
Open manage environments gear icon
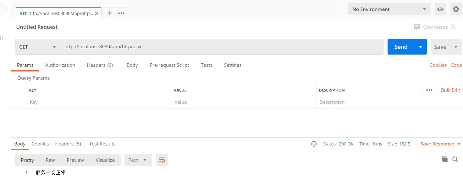(456, 9)
